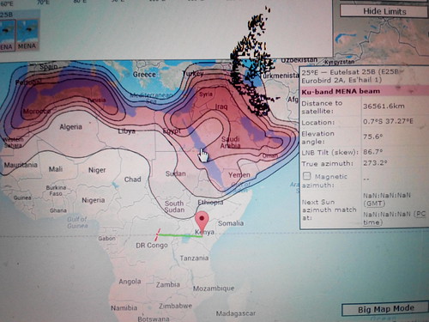The width and height of the screenshot is (429, 322).
Task: Click the South Sudan label on map
Action: (174, 206)
